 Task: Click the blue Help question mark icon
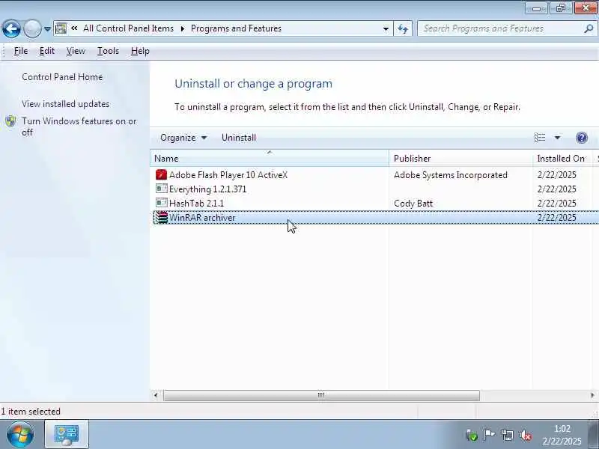(x=582, y=138)
